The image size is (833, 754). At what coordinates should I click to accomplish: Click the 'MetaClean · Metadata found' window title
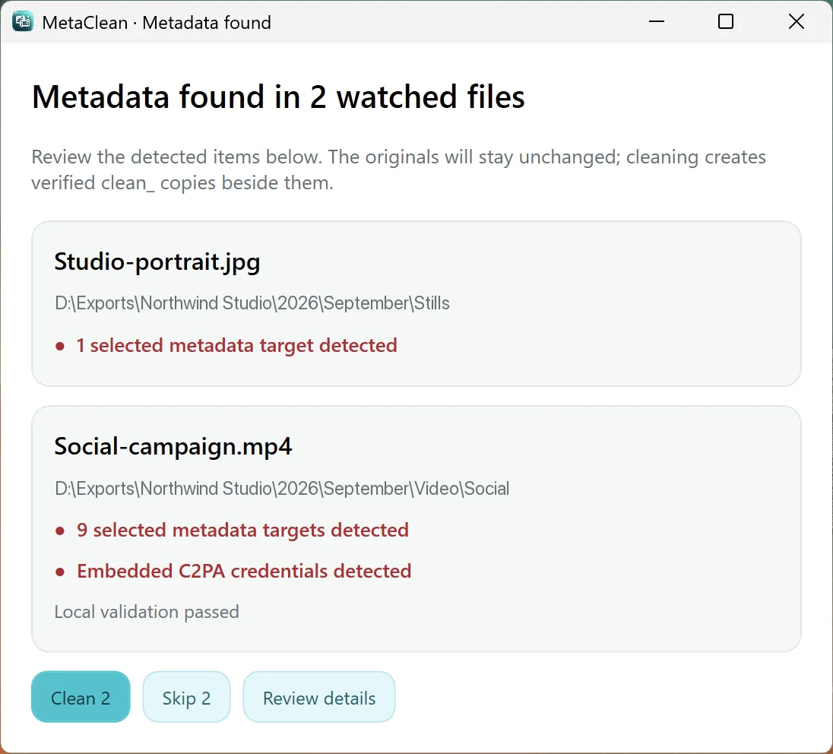click(x=157, y=22)
